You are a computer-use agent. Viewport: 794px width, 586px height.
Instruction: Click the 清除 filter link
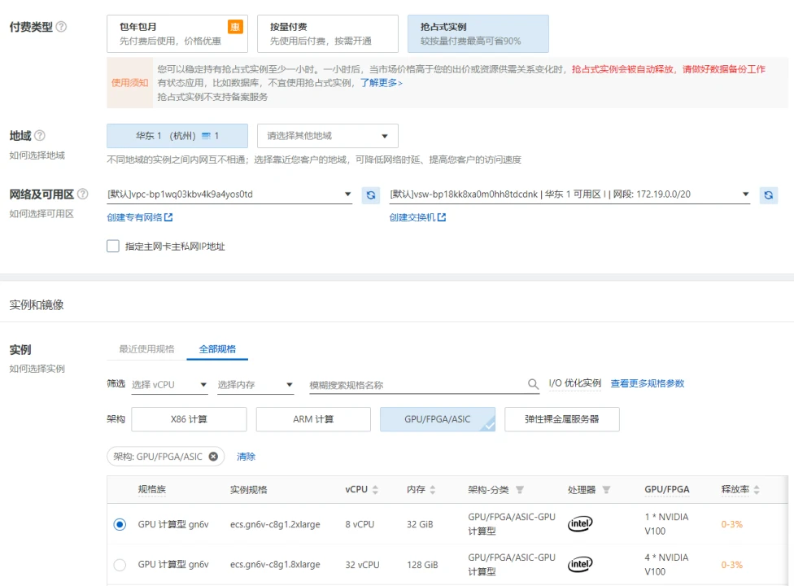click(x=246, y=457)
